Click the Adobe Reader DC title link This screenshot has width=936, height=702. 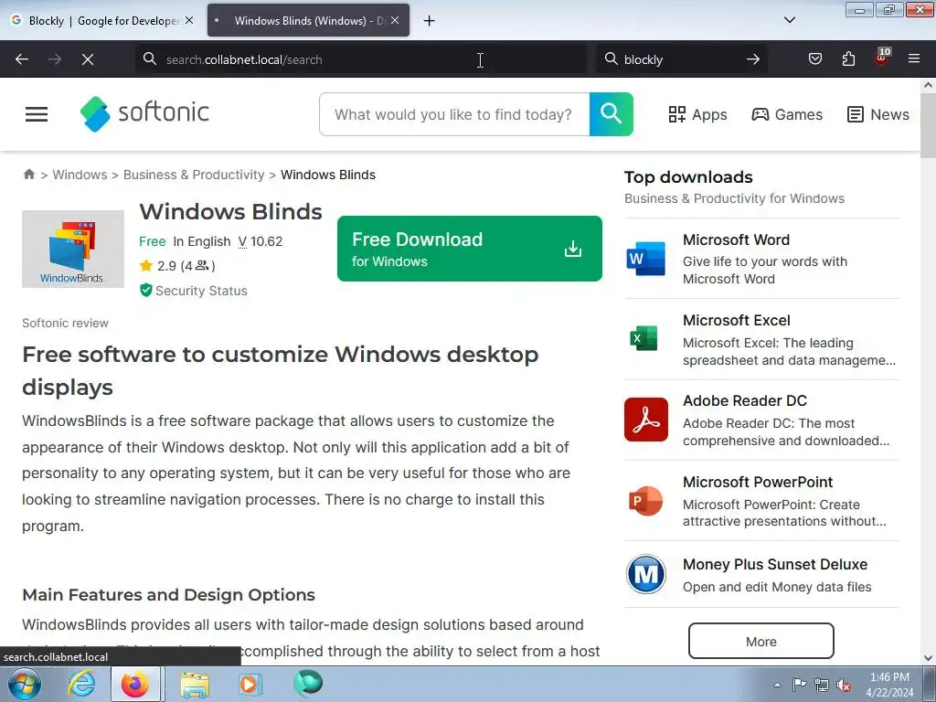(744, 400)
